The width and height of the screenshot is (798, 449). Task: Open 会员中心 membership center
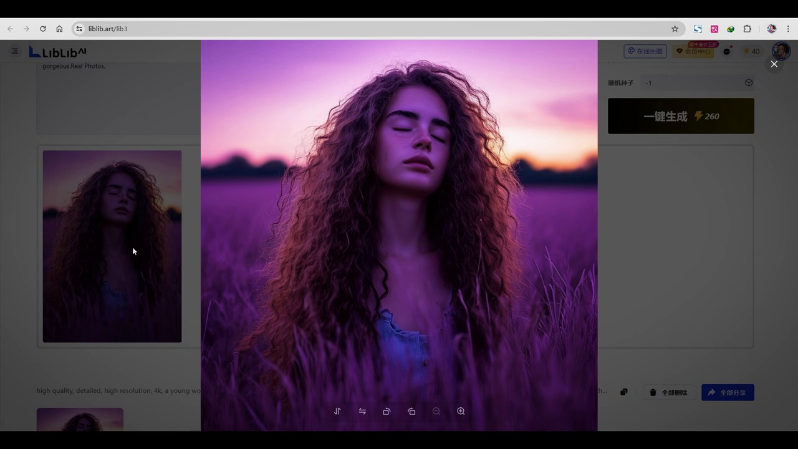pos(693,51)
